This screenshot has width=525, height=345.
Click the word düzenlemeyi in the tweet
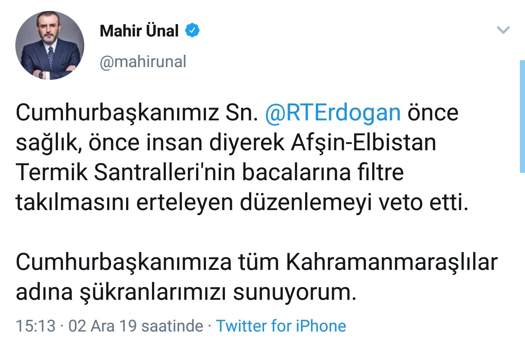pyautogui.click(x=306, y=202)
